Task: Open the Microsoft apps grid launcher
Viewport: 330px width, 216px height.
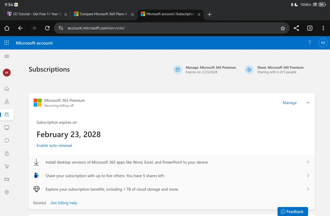Action: [7, 43]
